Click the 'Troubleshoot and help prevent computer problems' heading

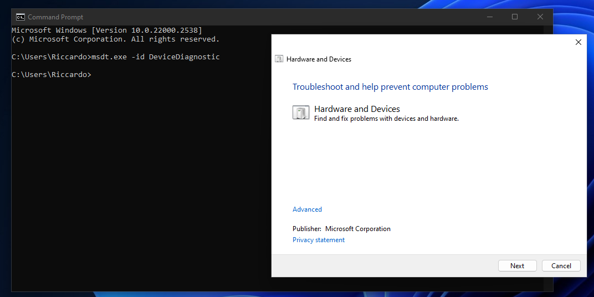click(390, 87)
